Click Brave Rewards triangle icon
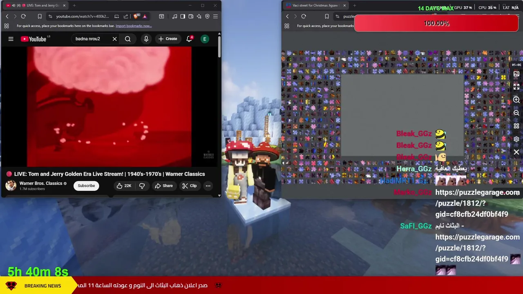 click(x=145, y=16)
